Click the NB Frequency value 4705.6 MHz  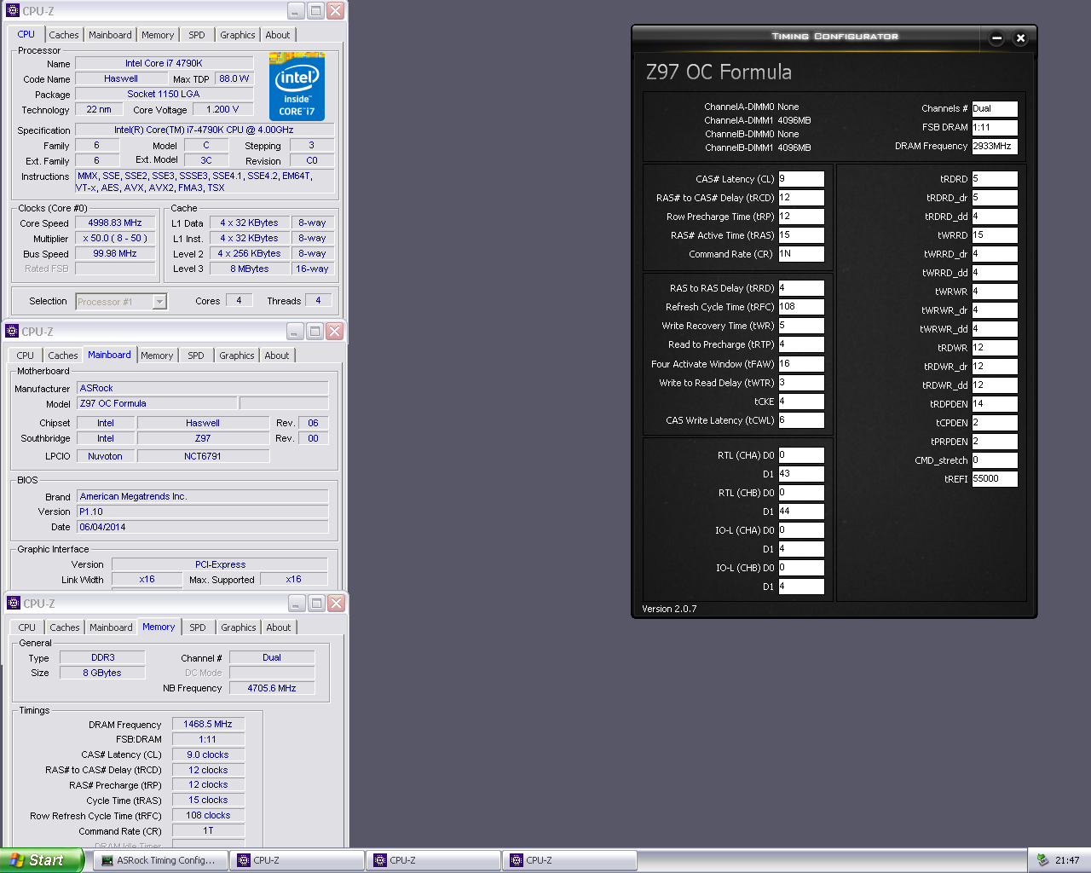(x=272, y=689)
